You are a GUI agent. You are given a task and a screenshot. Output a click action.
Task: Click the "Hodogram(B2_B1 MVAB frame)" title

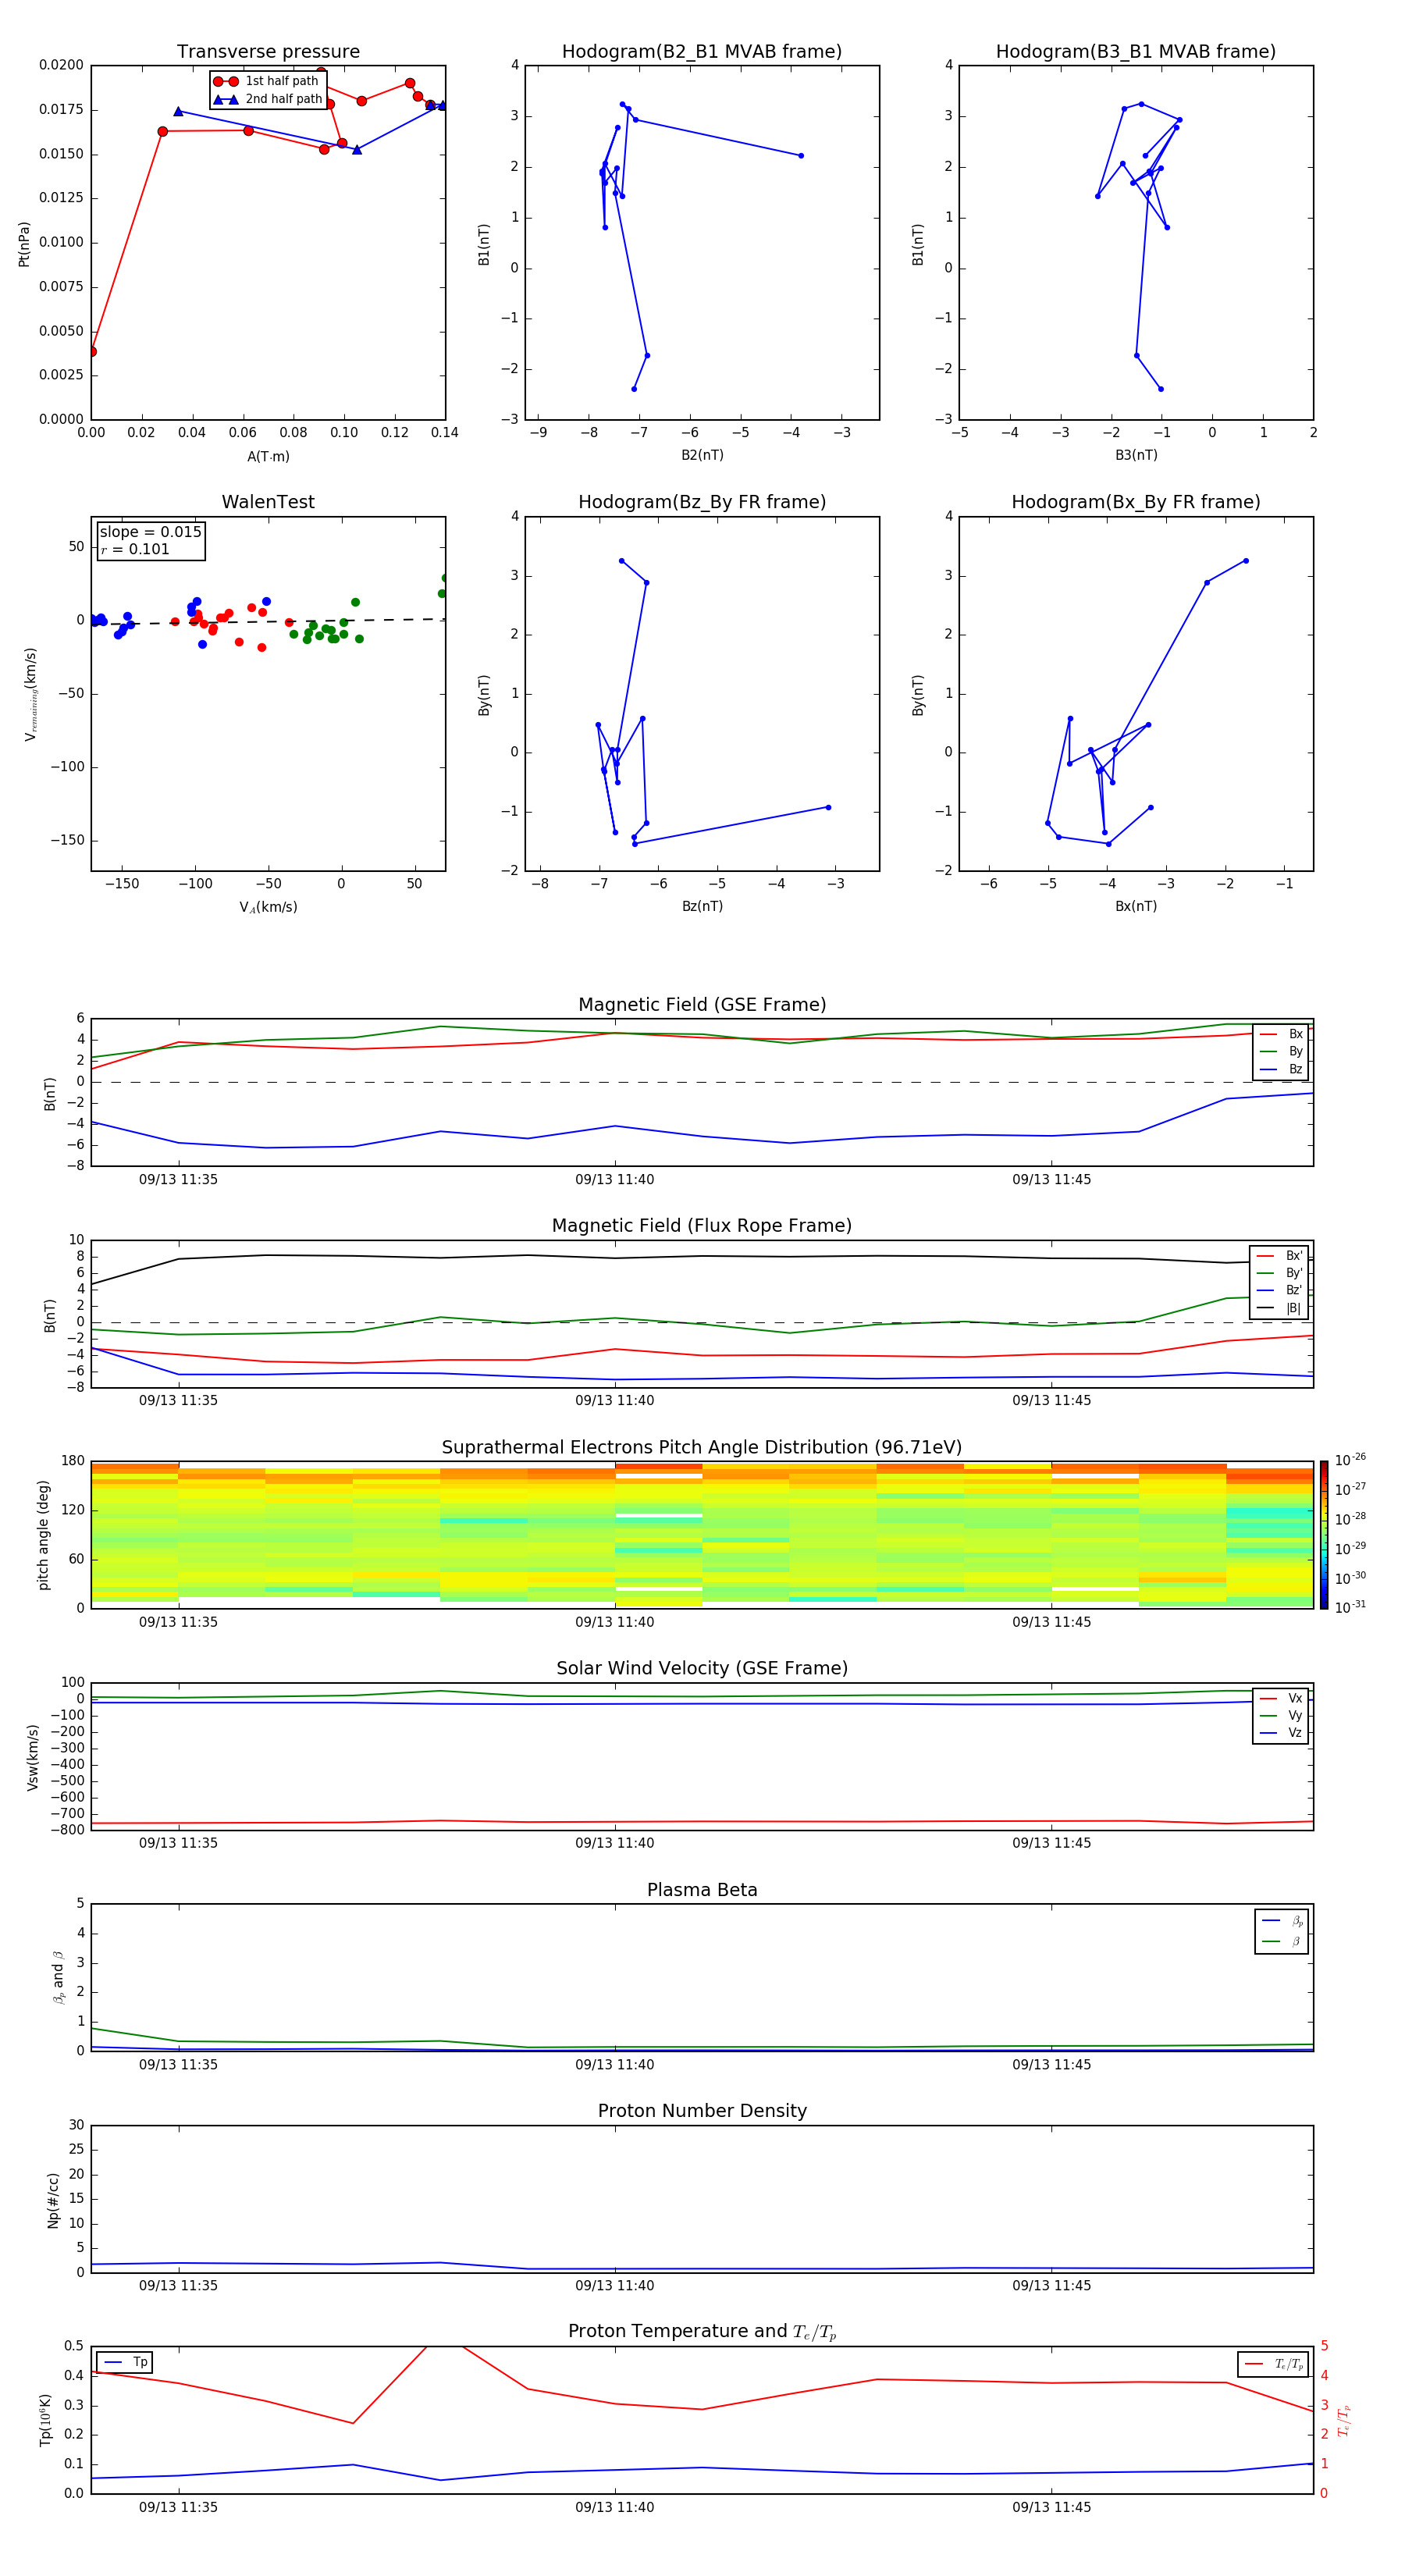pyautogui.click(x=702, y=52)
